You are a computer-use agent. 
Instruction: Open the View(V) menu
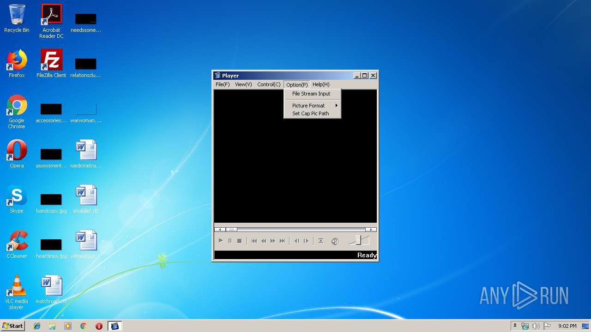click(x=243, y=84)
